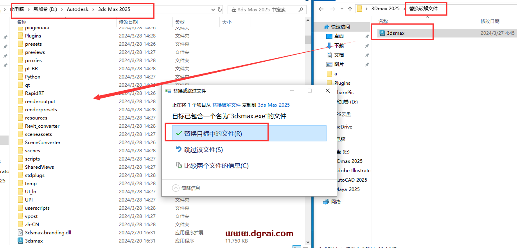Click the 桌面 desktop icon in sidebar
Screen dimensions: 517x248
(x=329, y=36)
